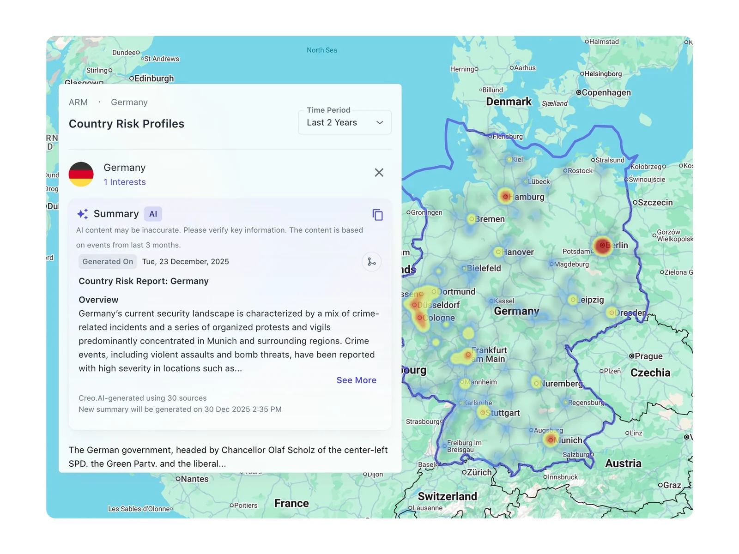
Task: Click the Germany breadcrumb item
Action: [129, 102]
